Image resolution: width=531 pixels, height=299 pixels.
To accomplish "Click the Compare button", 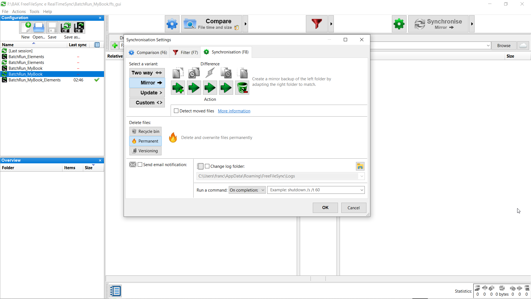I will (x=212, y=24).
